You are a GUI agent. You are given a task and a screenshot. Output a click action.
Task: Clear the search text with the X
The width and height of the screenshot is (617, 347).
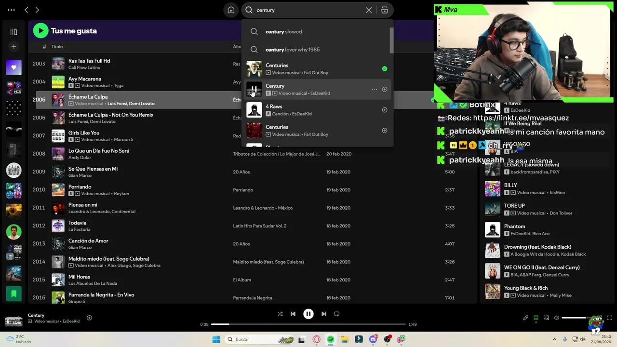(x=369, y=10)
